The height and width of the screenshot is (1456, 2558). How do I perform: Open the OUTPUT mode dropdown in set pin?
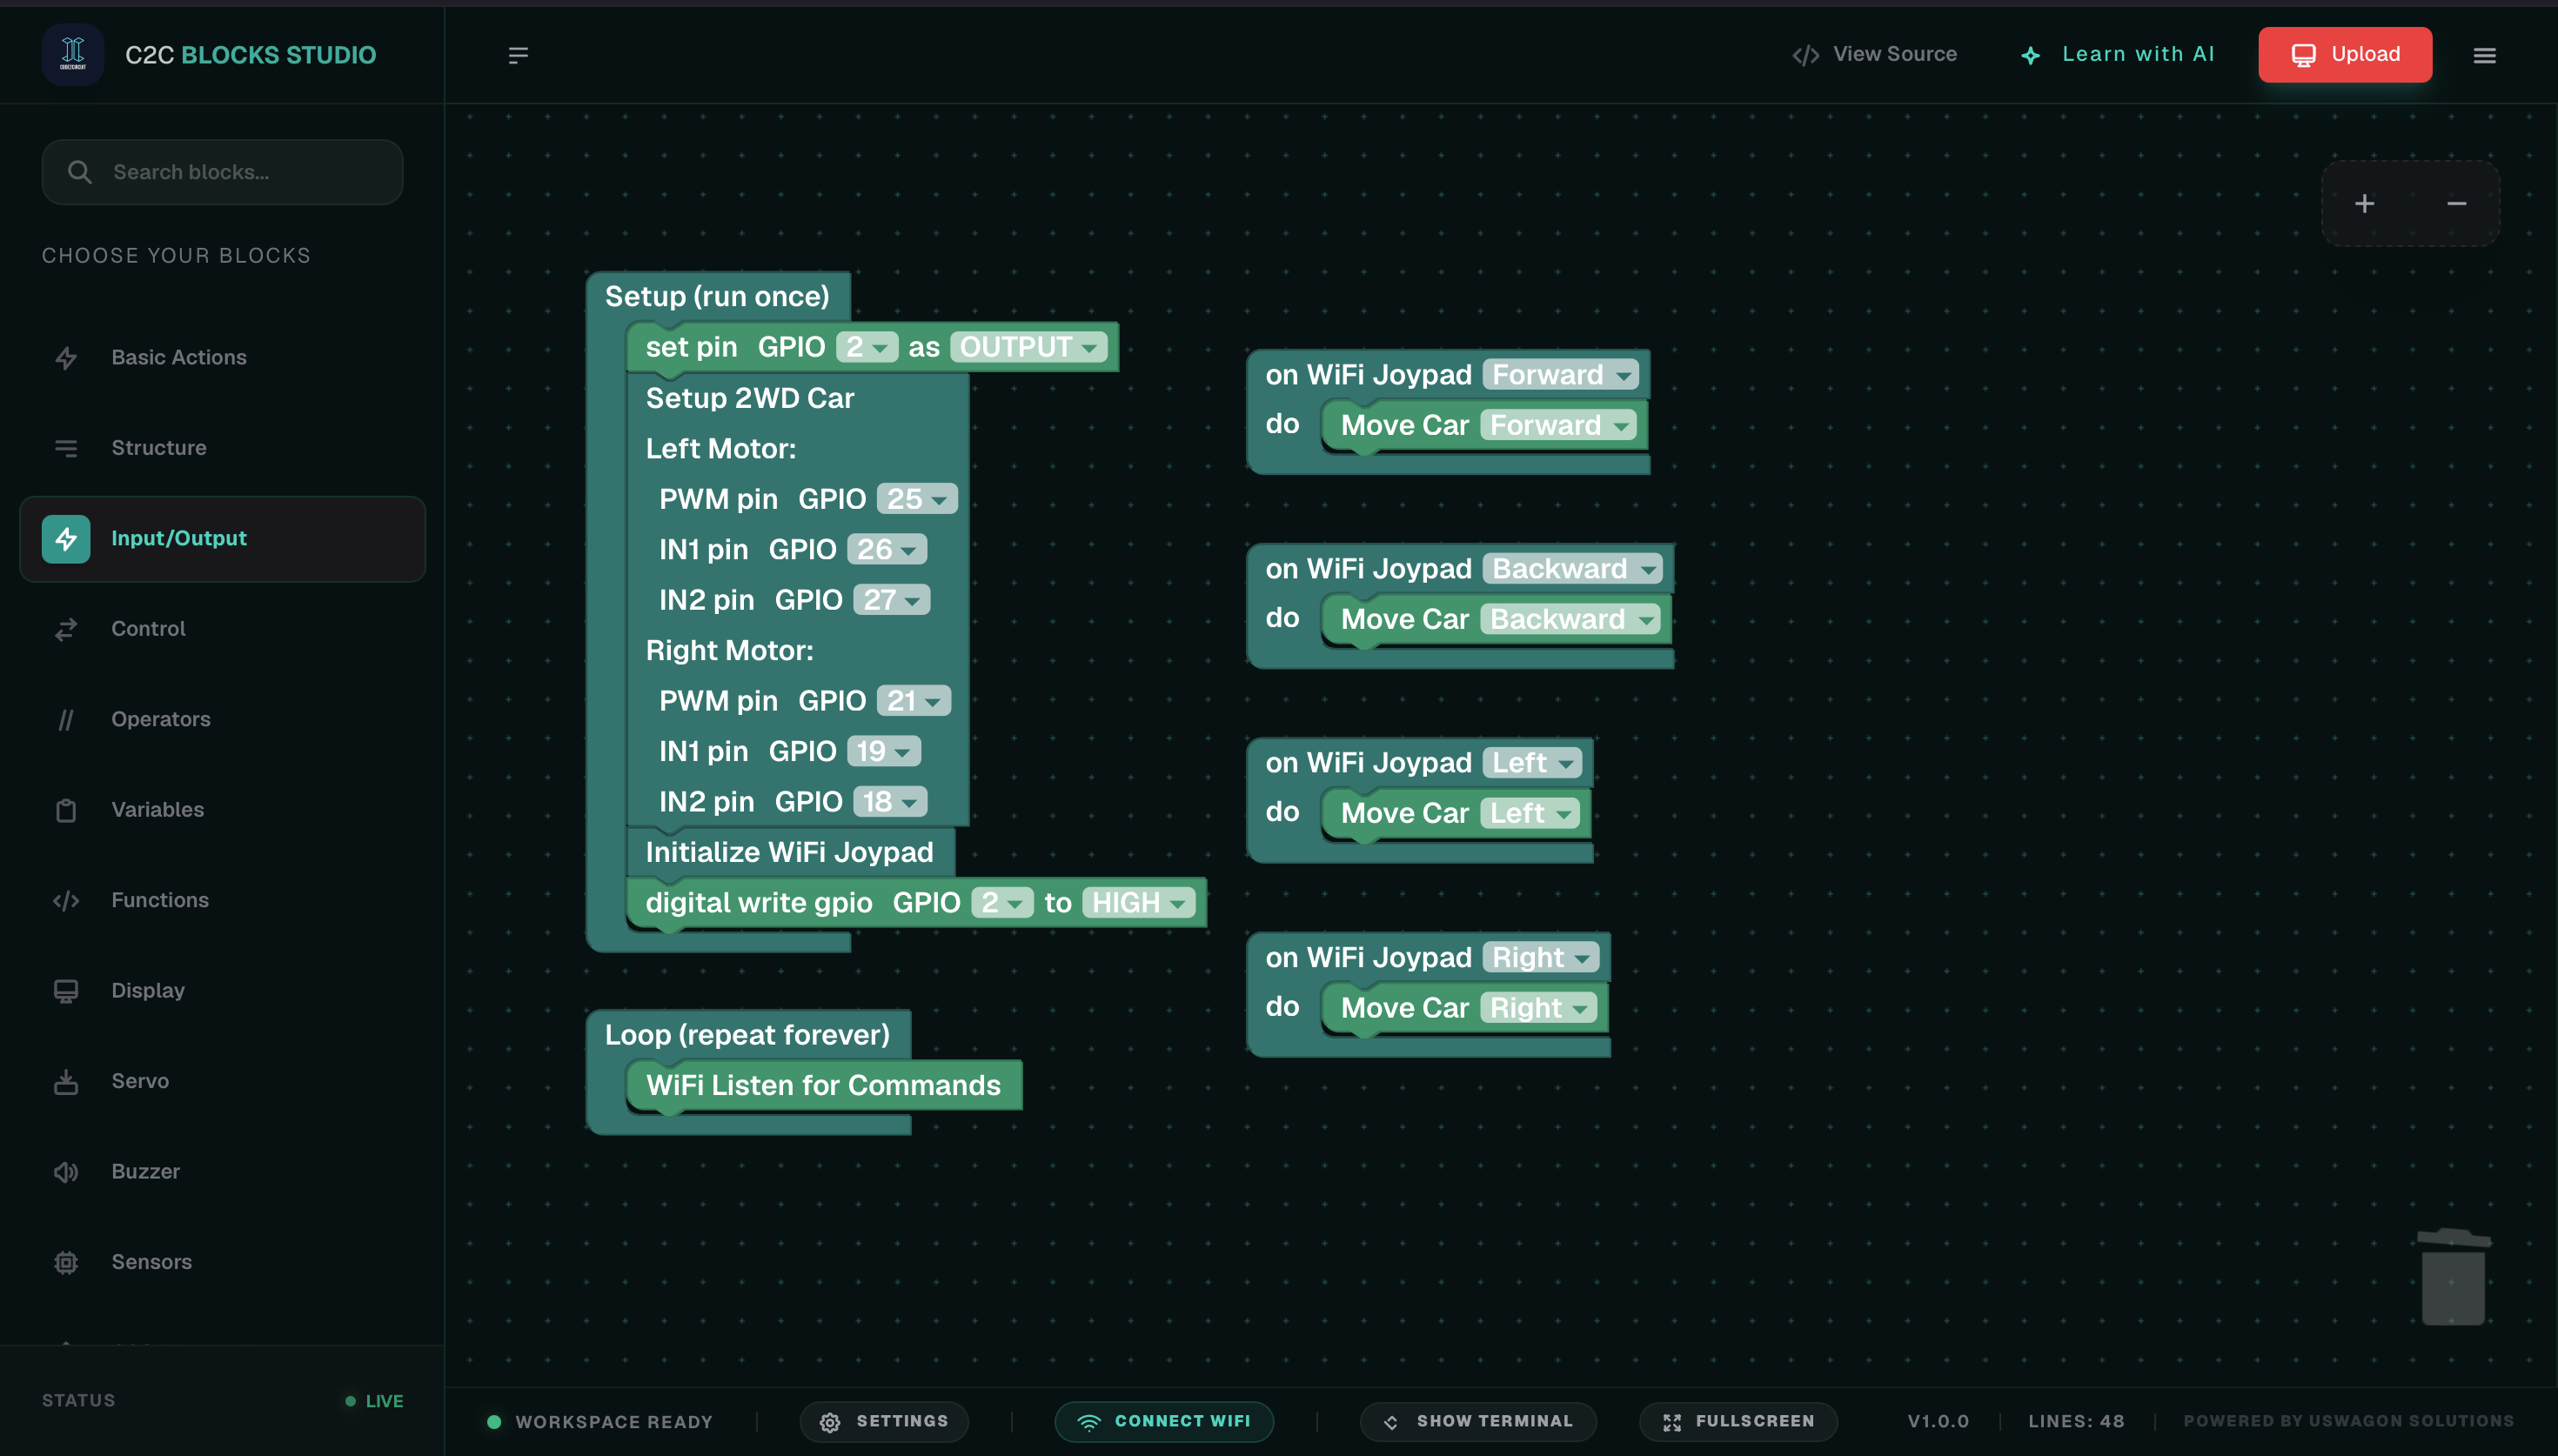(1028, 347)
